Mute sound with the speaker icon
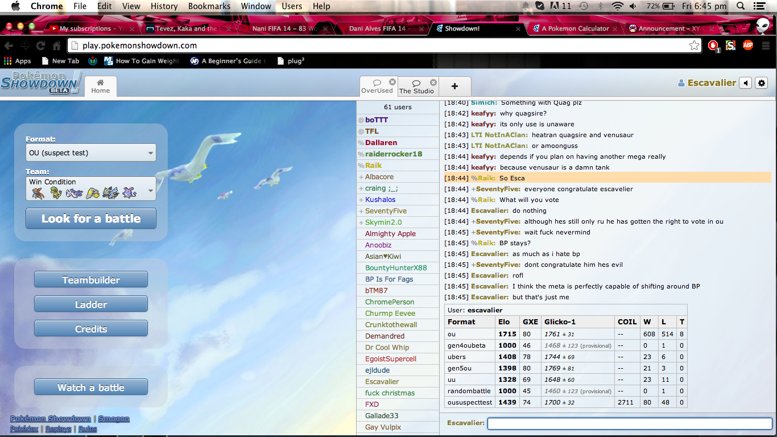 click(x=746, y=83)
